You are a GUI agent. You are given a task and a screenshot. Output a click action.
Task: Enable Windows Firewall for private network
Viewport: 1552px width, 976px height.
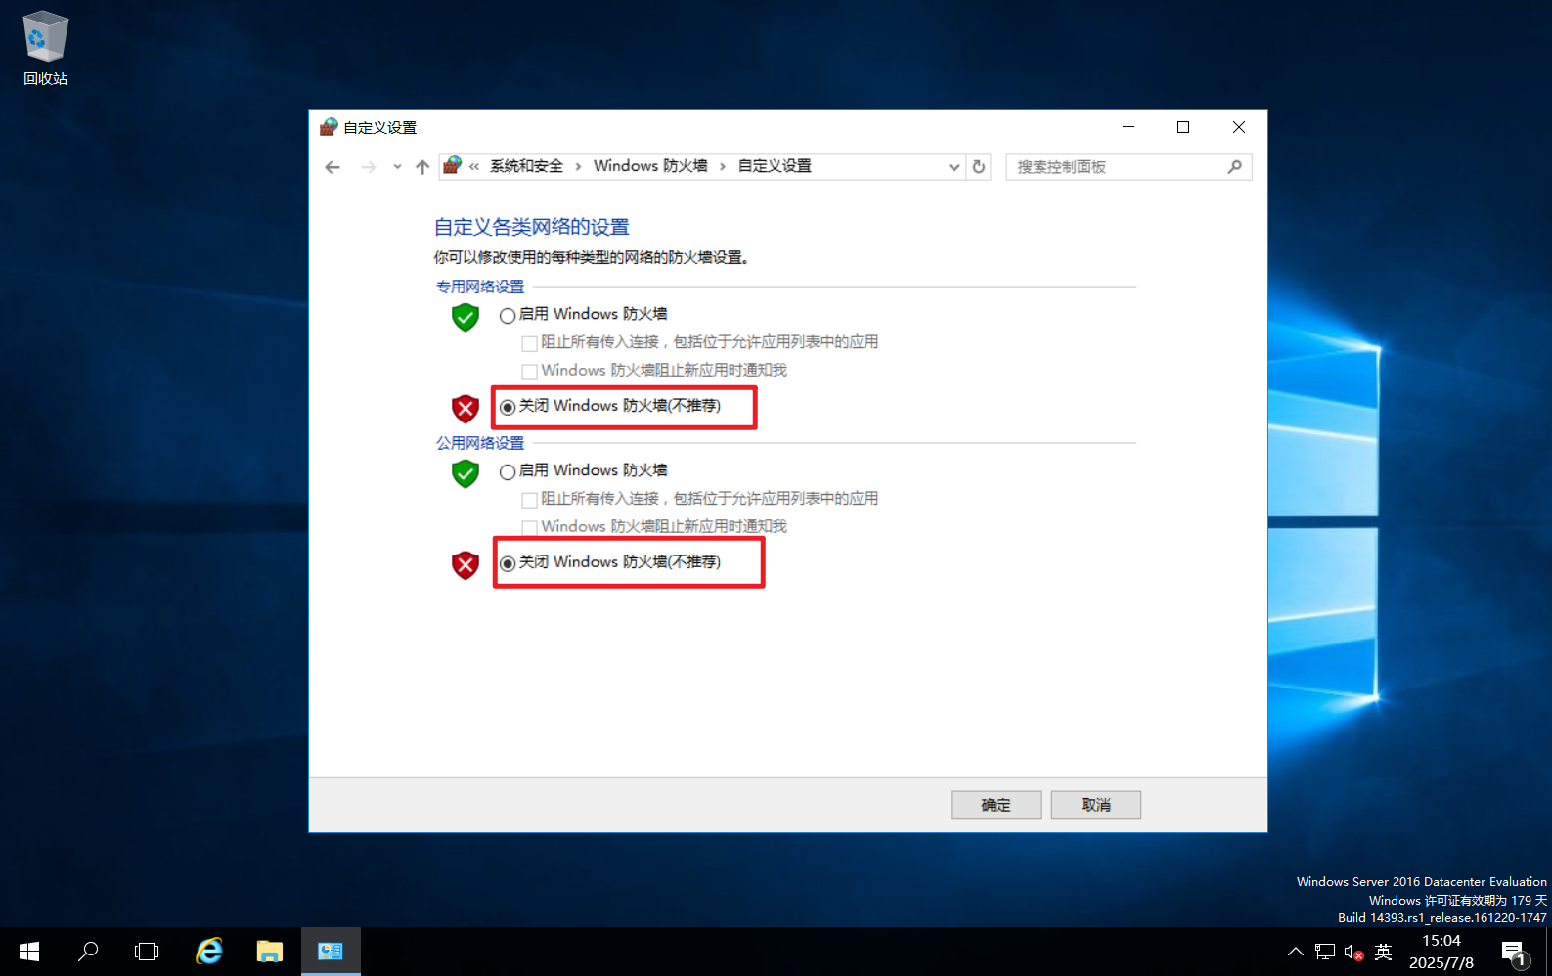click(x=508, y=315)
